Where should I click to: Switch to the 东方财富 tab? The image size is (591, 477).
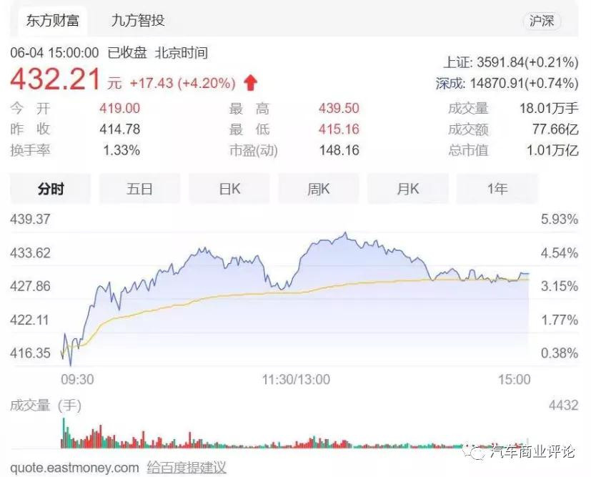[52, 20]
